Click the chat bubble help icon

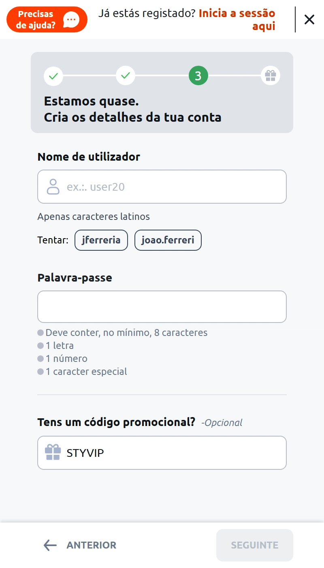72,19
